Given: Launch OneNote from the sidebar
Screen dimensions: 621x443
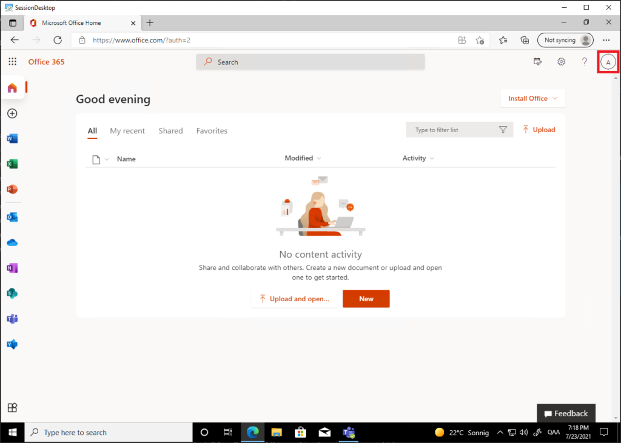Looking at the screenshot, I should click(x=12, y=268).
